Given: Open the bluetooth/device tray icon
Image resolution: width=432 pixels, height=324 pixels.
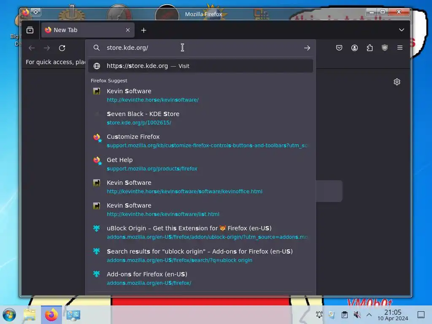Looking at the screenshot, I should click(332, 314).
